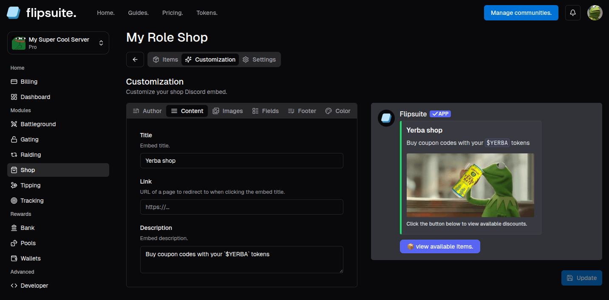Click the Shop bag icon

14,170
